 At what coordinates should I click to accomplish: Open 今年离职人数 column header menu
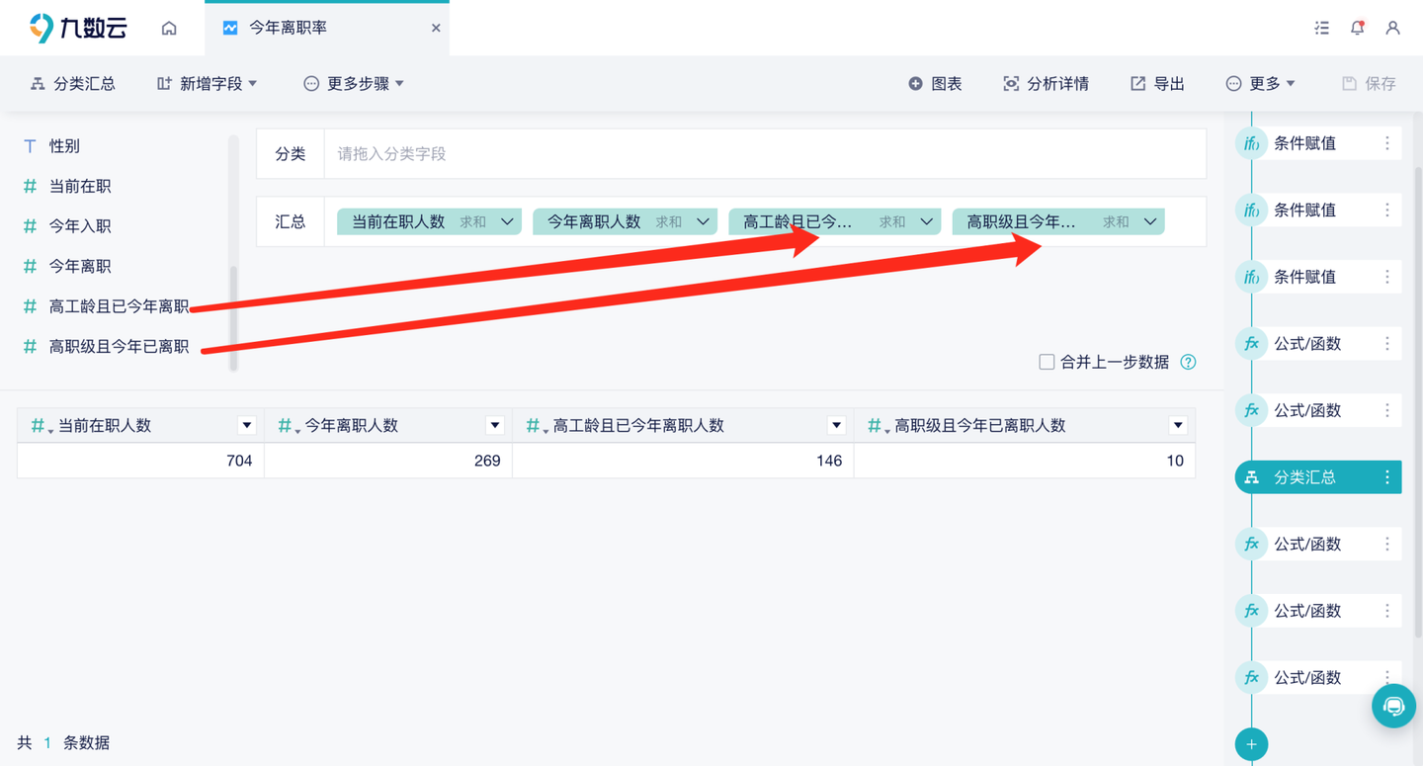pos(495,426)
